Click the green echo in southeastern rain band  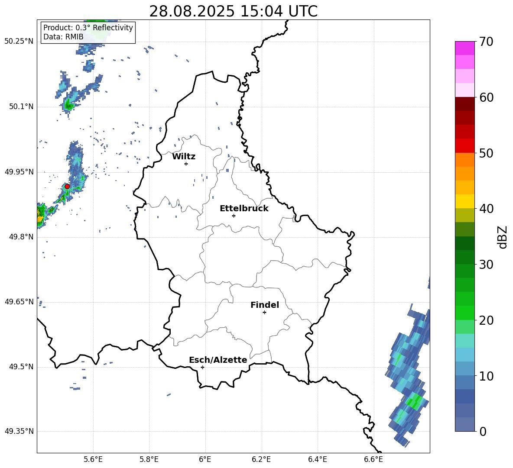tap(415, 401)
